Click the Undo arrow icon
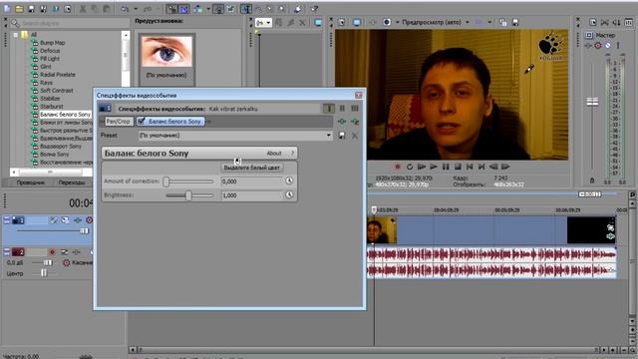Image resolution: width=638 pixels, height=359 pixels. point(125,9)
